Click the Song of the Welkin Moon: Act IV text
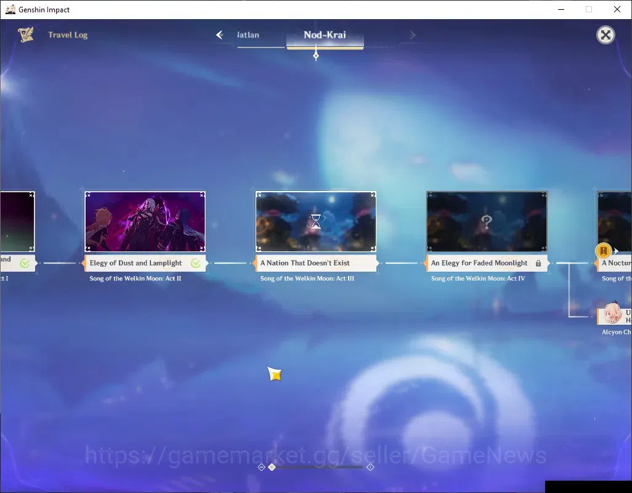Screen dimensions: 632x493 pyautogui.click(x=478, y=278)
